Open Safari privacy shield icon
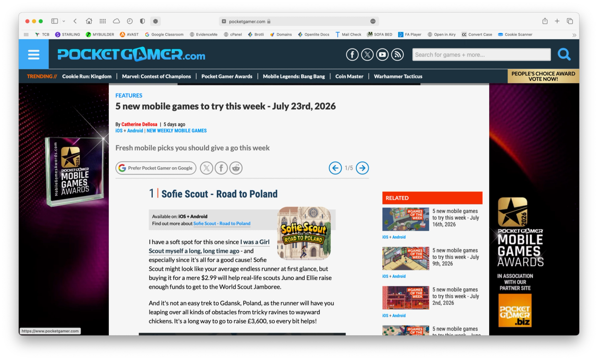The image size is (598, 360). (142, 21)
